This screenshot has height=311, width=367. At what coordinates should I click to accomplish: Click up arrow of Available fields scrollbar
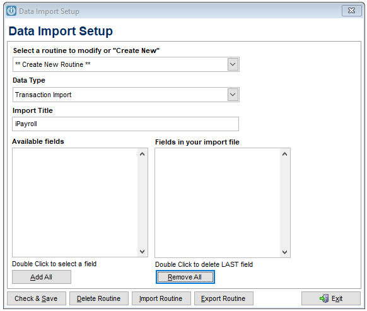142,154
